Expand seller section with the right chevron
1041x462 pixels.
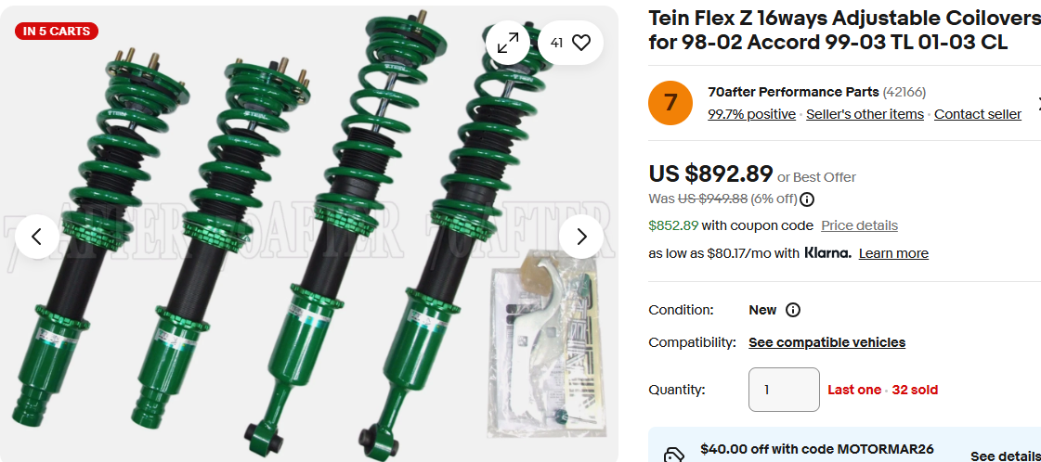pyautogui.click(x=1038, y=103)
